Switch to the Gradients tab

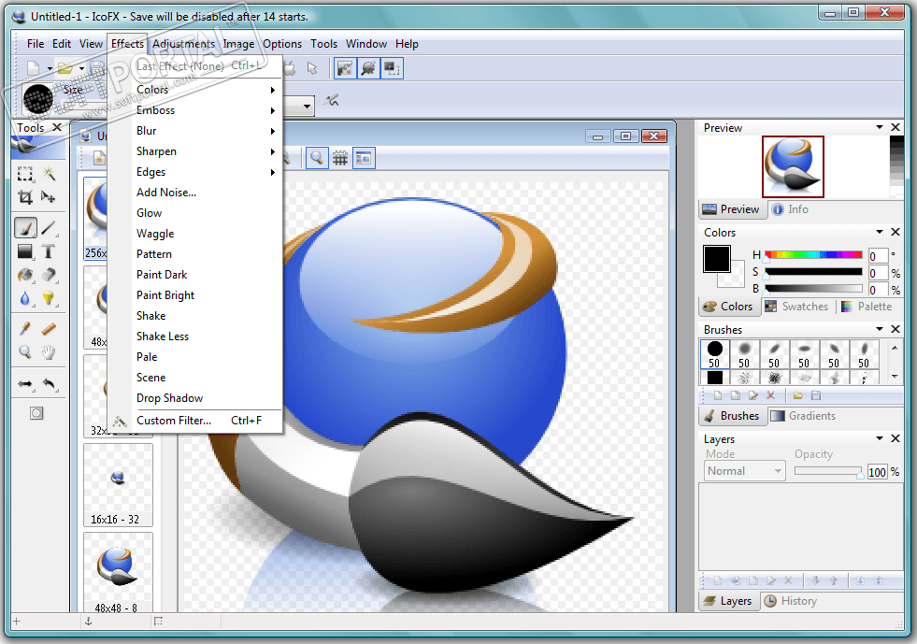(803, 416)
